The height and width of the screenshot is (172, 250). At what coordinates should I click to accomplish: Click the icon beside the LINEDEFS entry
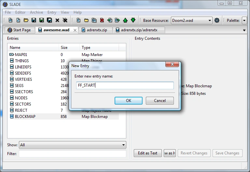(x=12, y=67)
